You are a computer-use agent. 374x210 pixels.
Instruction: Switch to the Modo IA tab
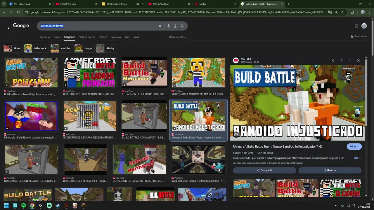[x=45, y=37]
